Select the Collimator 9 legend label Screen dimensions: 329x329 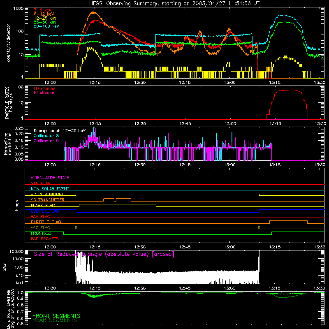tap(46, 141)
